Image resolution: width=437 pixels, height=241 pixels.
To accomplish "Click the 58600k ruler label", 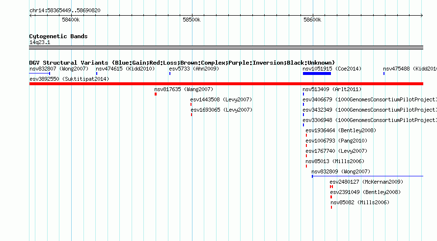I will click(x=312, y=20).
